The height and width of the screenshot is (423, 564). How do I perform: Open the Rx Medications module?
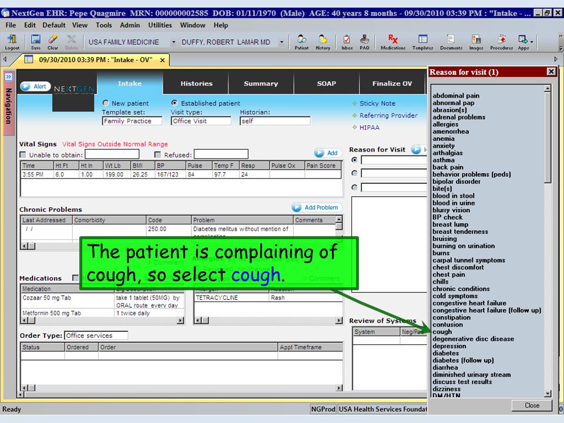393,42
